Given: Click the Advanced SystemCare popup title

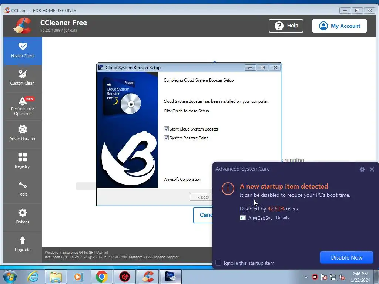Looking at the screenshot, I should 243,169.
